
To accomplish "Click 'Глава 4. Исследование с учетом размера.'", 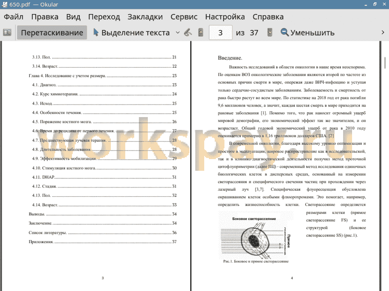I will [x=102, y=75].
